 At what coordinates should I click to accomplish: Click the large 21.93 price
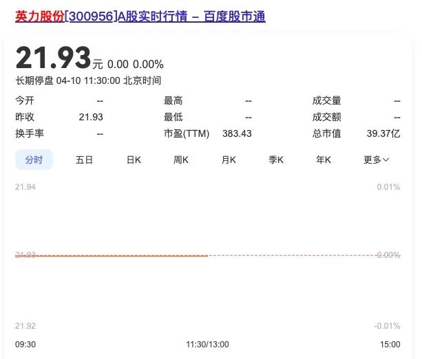[x=53, y=58]
